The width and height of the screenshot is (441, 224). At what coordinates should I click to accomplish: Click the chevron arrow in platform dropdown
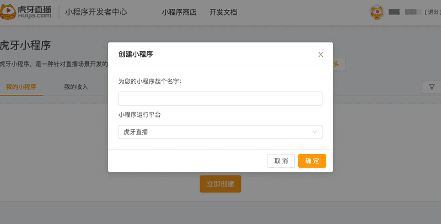pos(315,132)
